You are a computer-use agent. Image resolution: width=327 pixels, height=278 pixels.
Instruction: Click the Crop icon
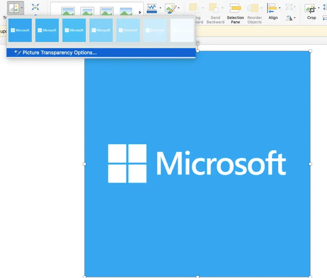(310, 9)
